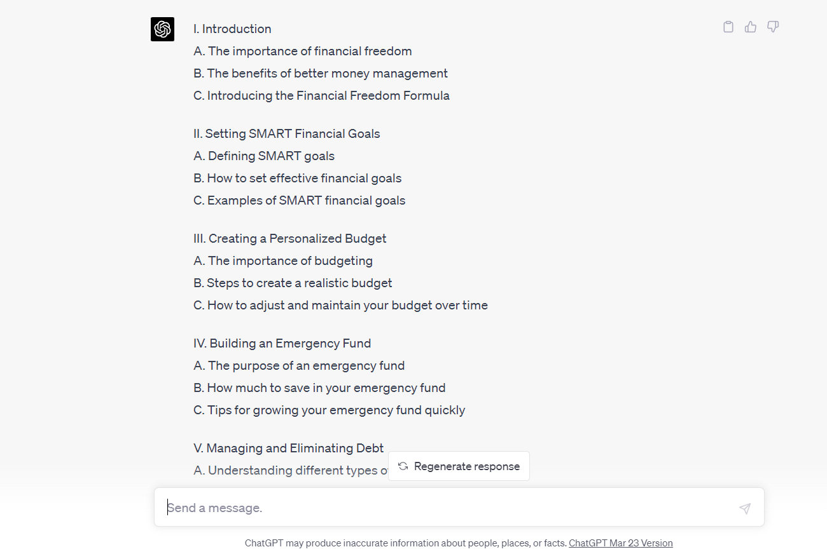The width and height of the screenshot is (827, 554).
Task: Click the "I. Introduction" heading text
Action: point(232,29)
